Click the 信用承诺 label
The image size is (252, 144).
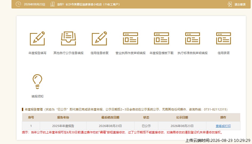[x=223, y=53]
